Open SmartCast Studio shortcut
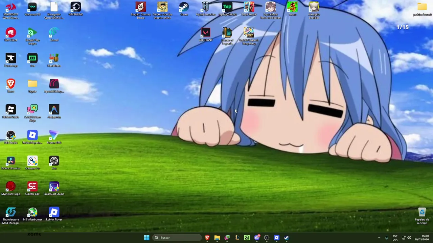This screenshot has width=433, height=243. pyautogui.click(x=54, y=189)
